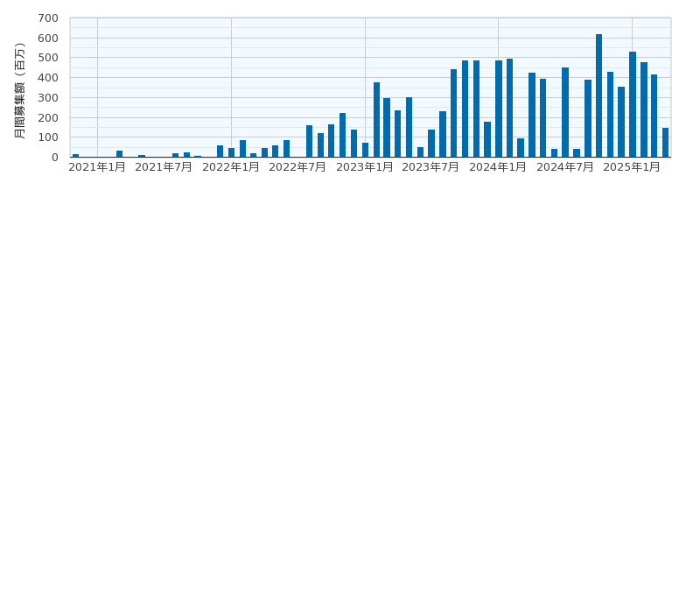Select the March 2023 bar
This screenshot has width=693, height=613.
pos(387,128)
